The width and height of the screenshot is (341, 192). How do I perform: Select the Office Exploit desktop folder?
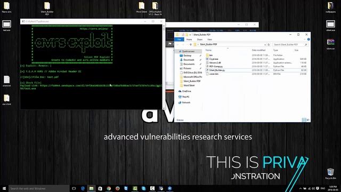coord(155,9)
